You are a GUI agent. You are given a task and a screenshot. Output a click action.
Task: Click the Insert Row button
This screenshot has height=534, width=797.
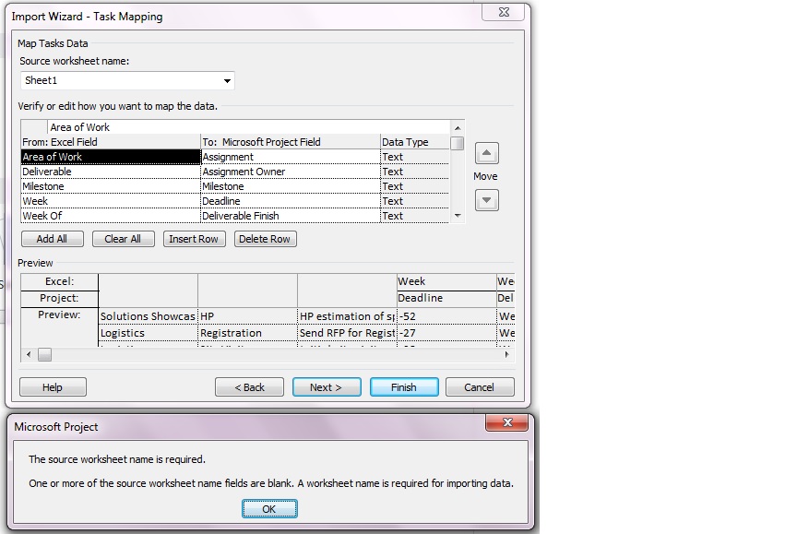coord(194,239)
